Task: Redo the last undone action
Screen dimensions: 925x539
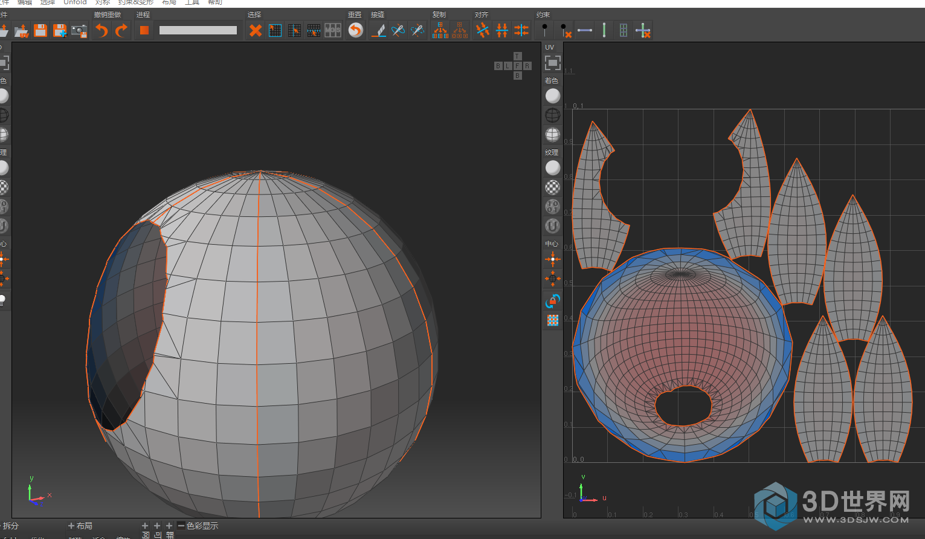Action: 121,30
